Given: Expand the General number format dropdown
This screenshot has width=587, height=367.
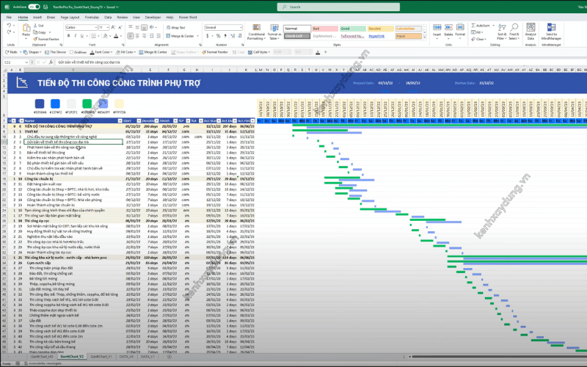Looking at the screenshot, I should (241, 27).
